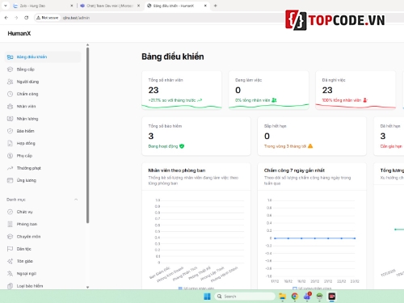
Task: Click green shield icon beside Đang hoạt động
Action: coord(182,146)
